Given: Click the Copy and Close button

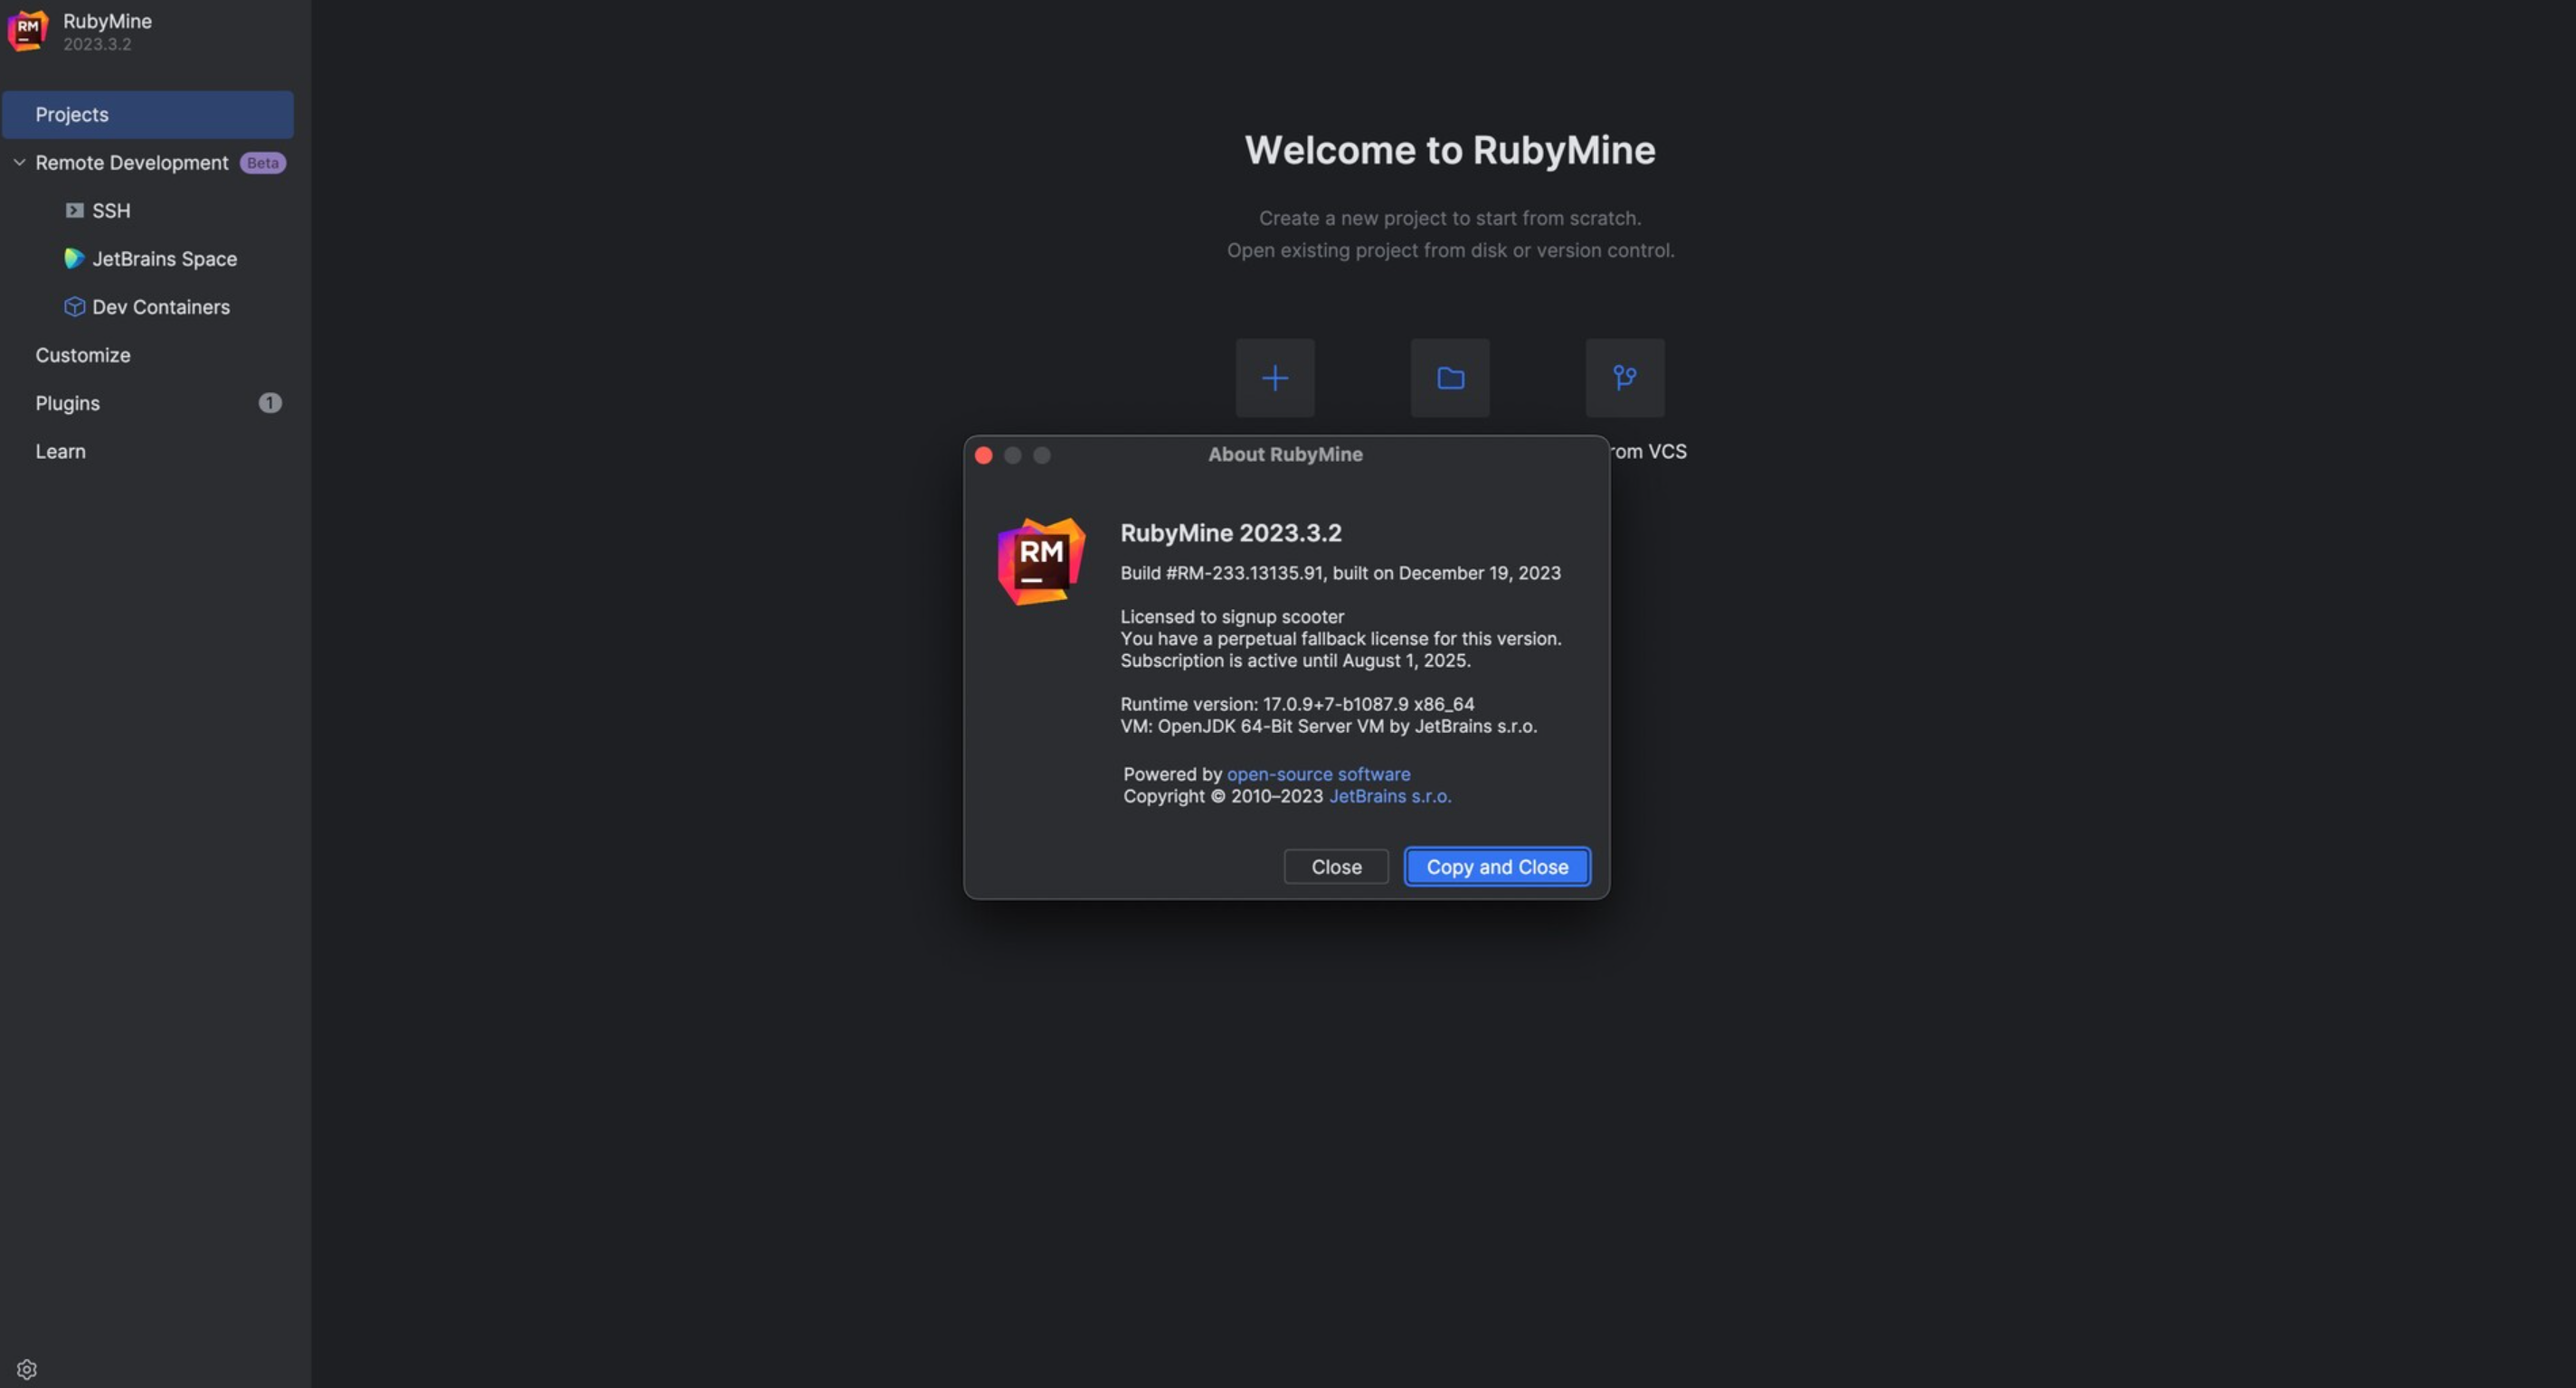Looking at the screenshot, I should pos(1497,867).
